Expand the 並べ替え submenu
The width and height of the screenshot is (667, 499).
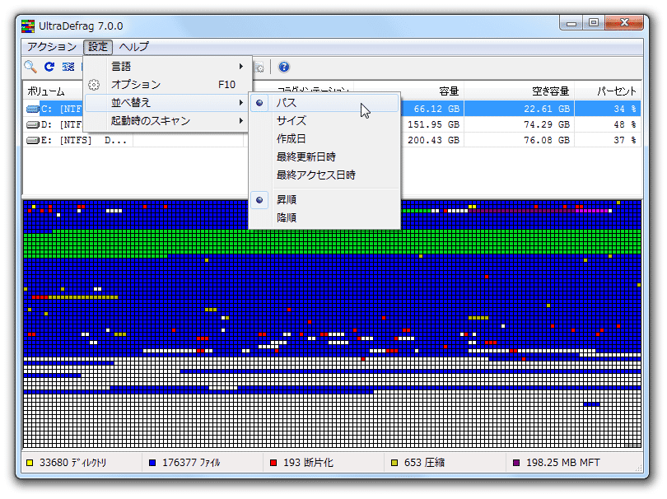[166, 103]
